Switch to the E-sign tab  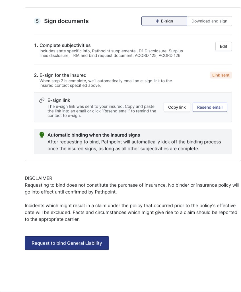(x=164, y=21)
